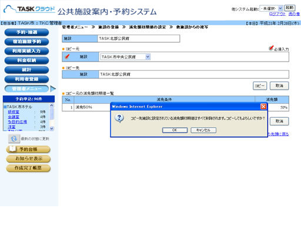Confirm the copy with the OK button
The image size is (301, 225).
[175, 130]
